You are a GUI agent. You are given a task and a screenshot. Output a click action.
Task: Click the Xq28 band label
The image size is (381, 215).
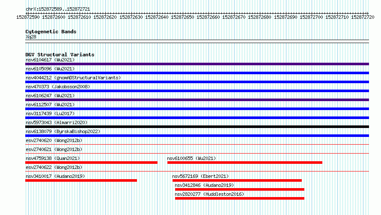tap(31, 37)
